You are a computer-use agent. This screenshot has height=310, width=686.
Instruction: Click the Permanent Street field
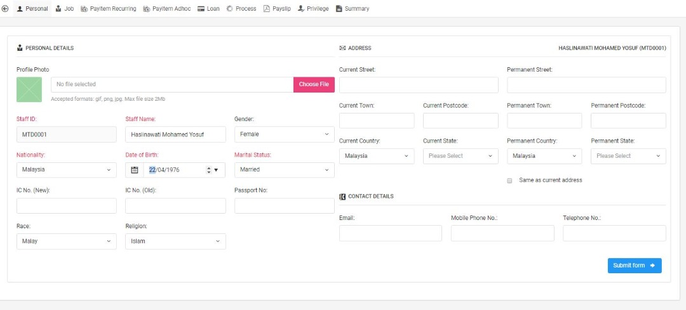coord(587,85)
